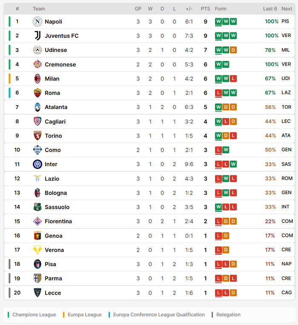
Task: Click the Champions League legend entry
Action: click(34, 315)
